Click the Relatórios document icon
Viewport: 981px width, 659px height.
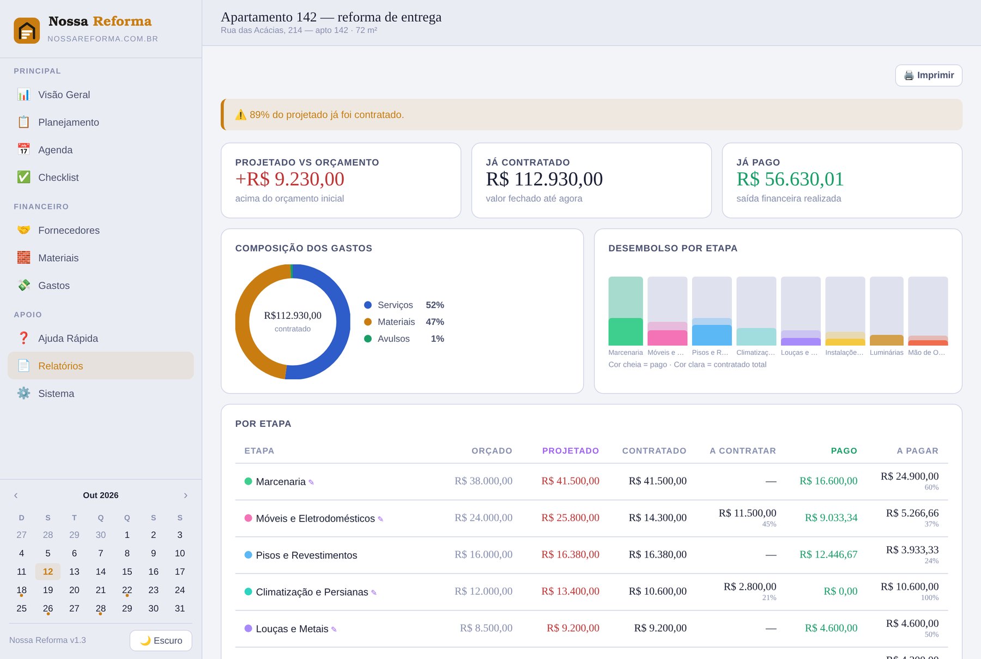coord(23,366)
